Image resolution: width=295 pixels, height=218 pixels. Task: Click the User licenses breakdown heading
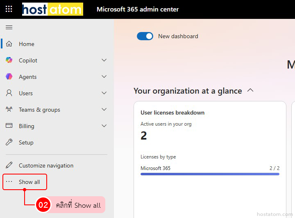[x=172, y=112]
